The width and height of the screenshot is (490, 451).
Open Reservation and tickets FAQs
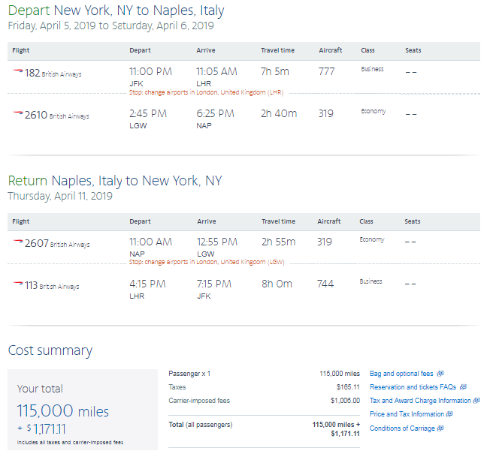point(413,387)
